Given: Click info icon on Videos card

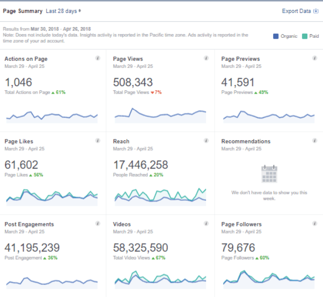Looking at the screenshot, I should (x=206, y=224).
